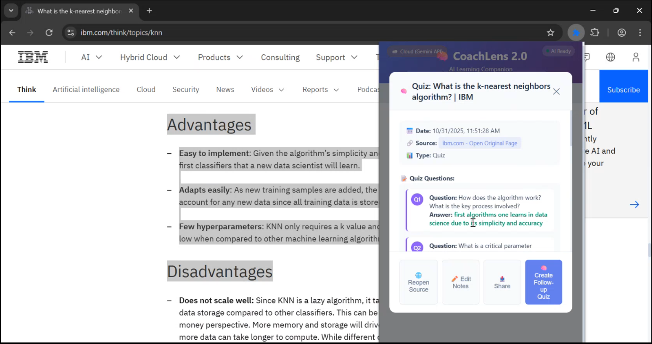Image resolution: width=652 pixels, height=344 pixels.
Task: Switch to the Think tab
Action: tap(26, 89)
